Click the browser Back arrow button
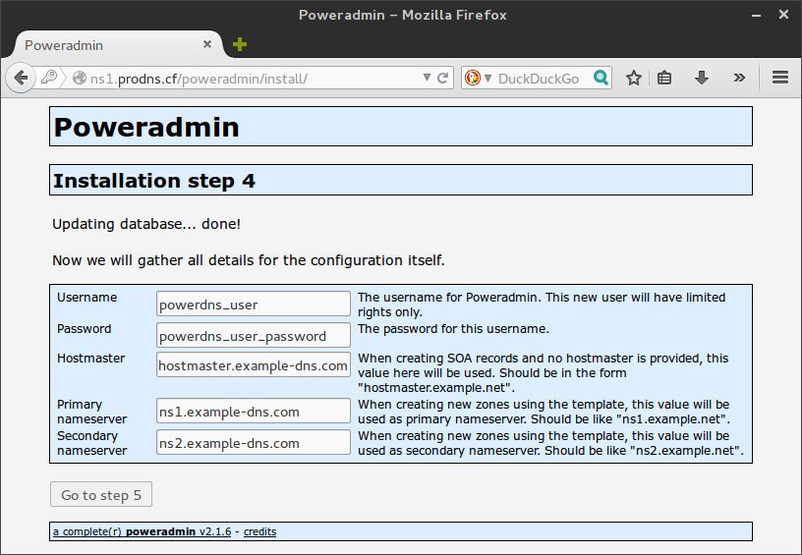Viewport: 802px width, 555px height. (x=21, y=78)
